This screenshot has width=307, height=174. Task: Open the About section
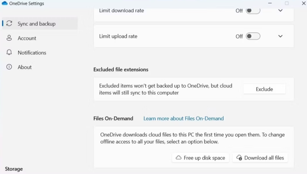40,67
